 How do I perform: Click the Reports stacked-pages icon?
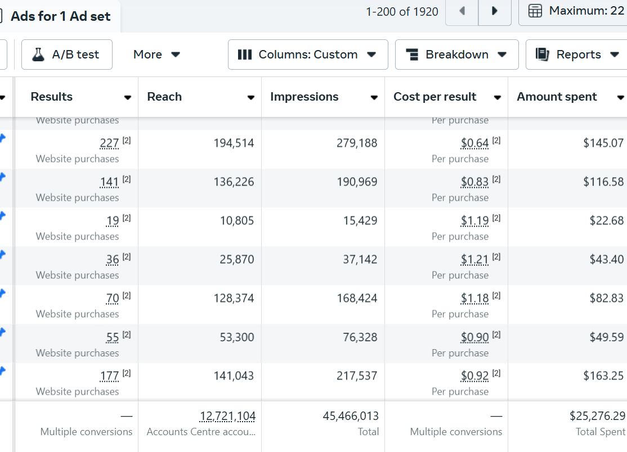[542, 54]
